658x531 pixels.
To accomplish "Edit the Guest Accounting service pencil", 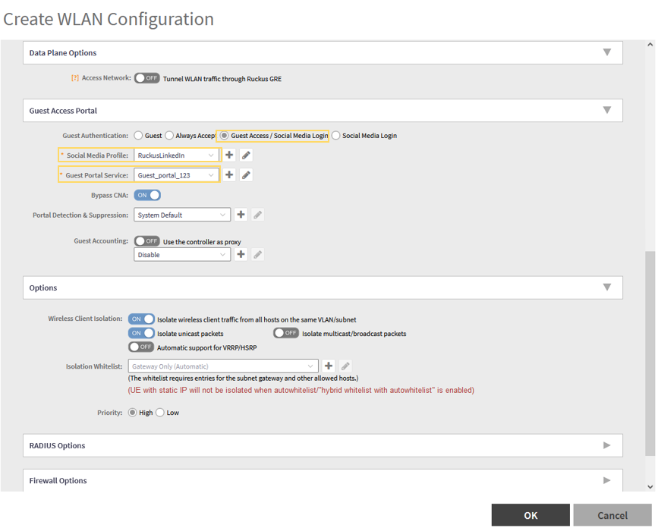I will coord(258,254).
